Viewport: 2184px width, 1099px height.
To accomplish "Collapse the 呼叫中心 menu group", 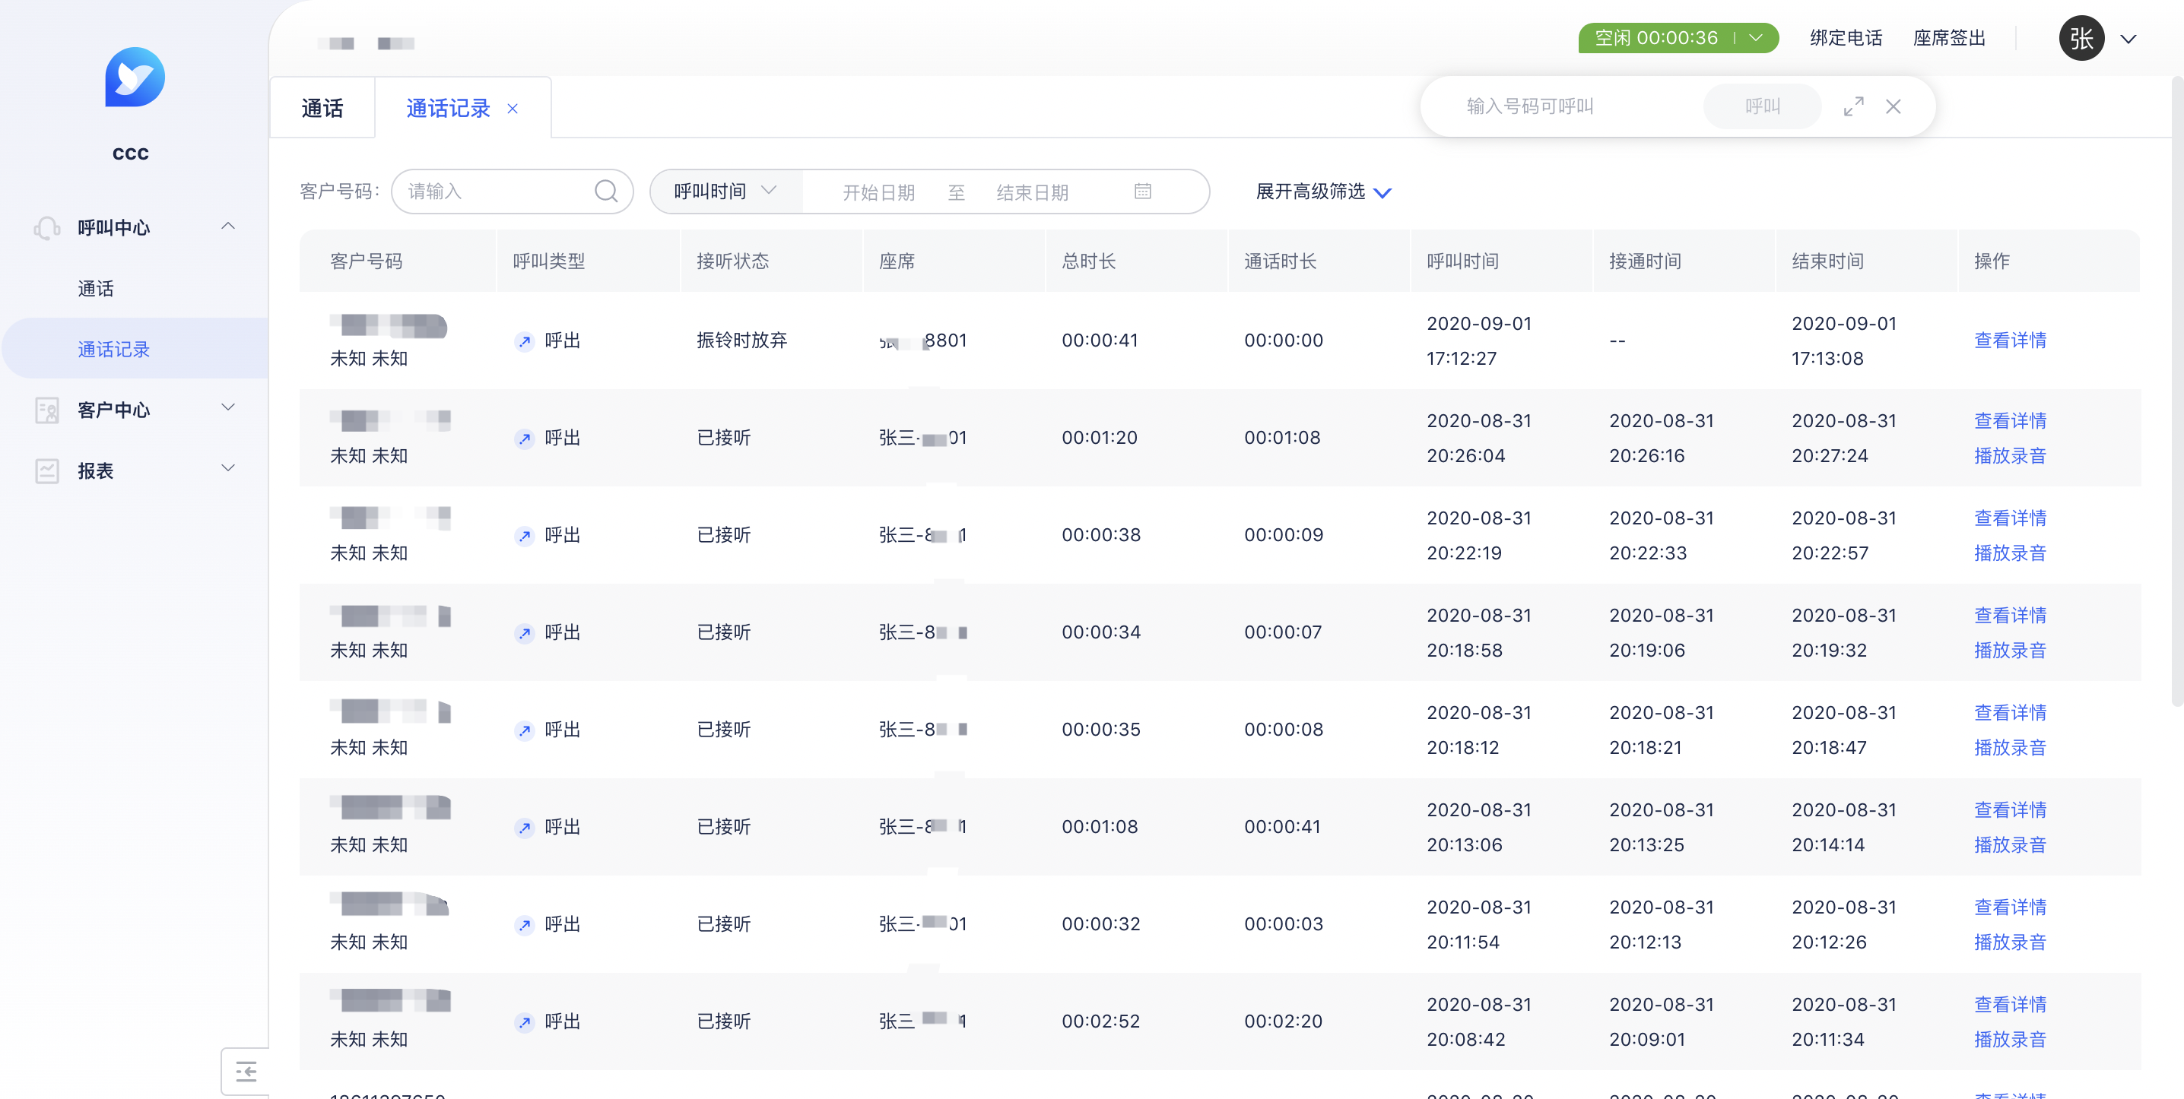I will (x=228, y=226).
